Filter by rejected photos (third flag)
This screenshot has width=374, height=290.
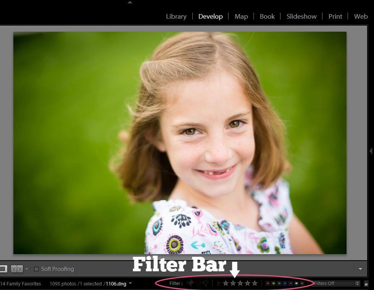point(205,283)
